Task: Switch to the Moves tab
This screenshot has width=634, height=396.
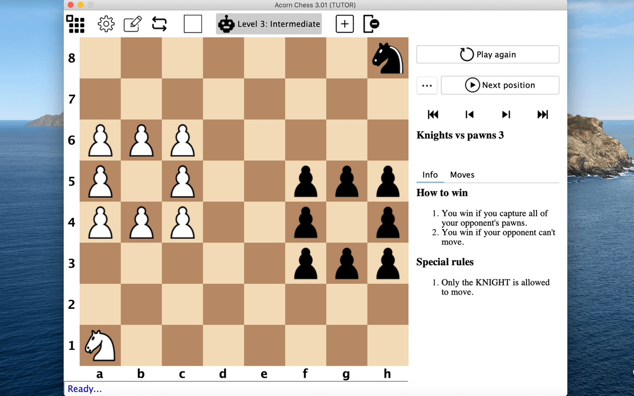Action: pos(462,175)
